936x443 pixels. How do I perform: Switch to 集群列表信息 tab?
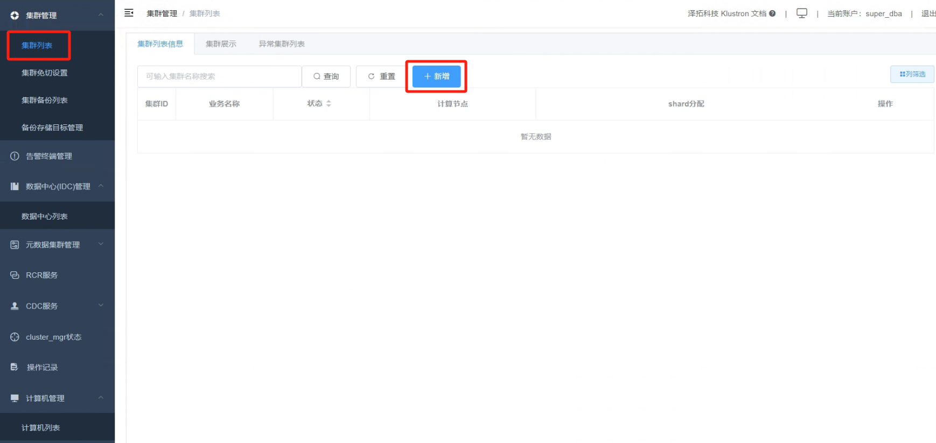point(160,44)
